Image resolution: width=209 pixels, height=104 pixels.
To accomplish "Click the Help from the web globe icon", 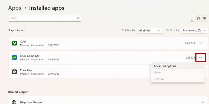I will point(14,102).
